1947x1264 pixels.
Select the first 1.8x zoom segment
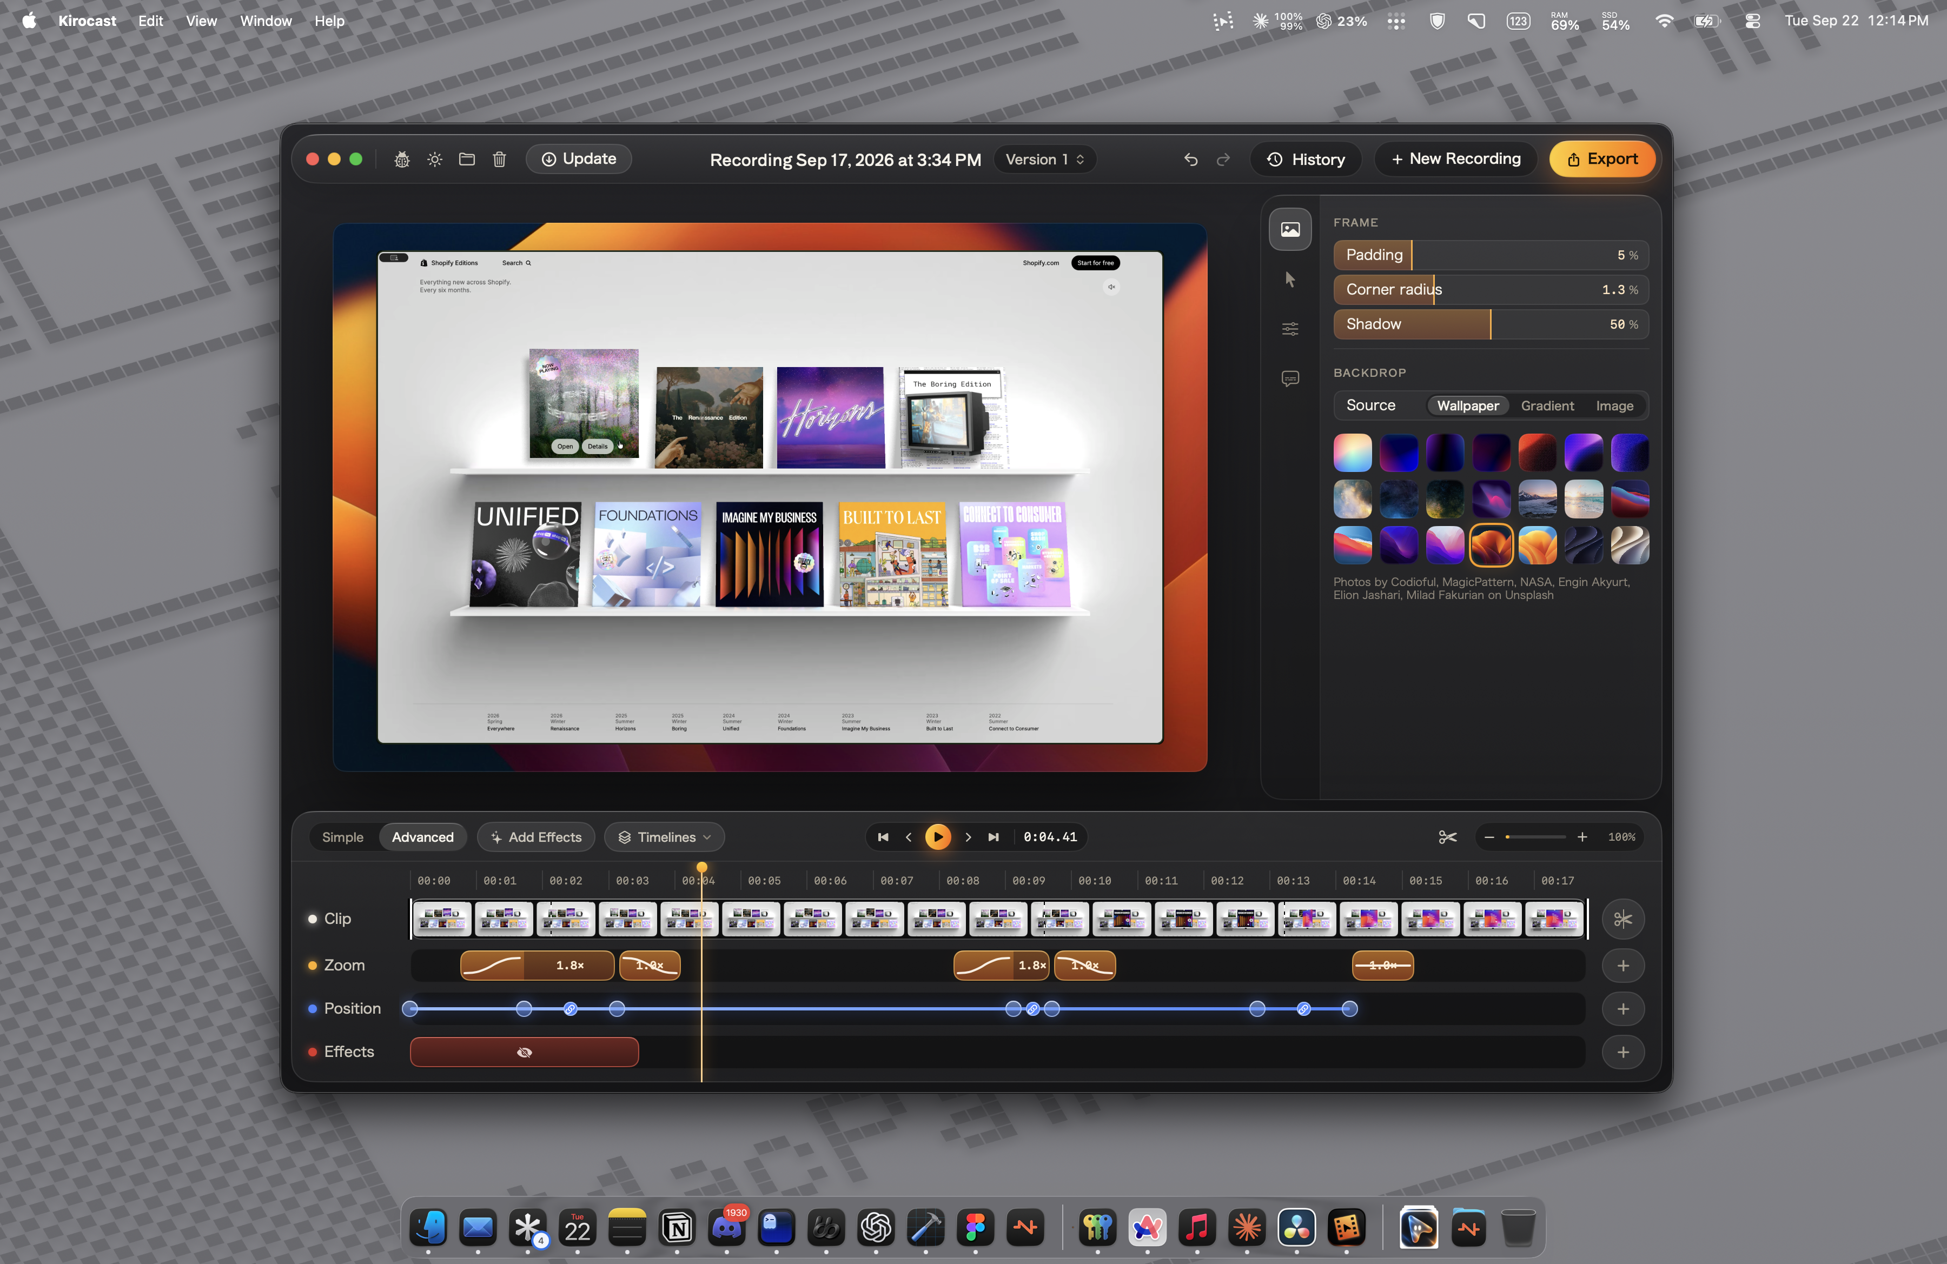pos(537,966)
